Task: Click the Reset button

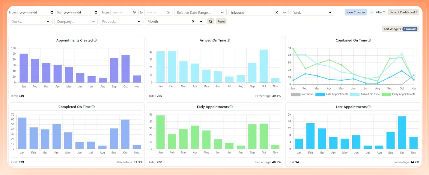Action: (221, 21)
